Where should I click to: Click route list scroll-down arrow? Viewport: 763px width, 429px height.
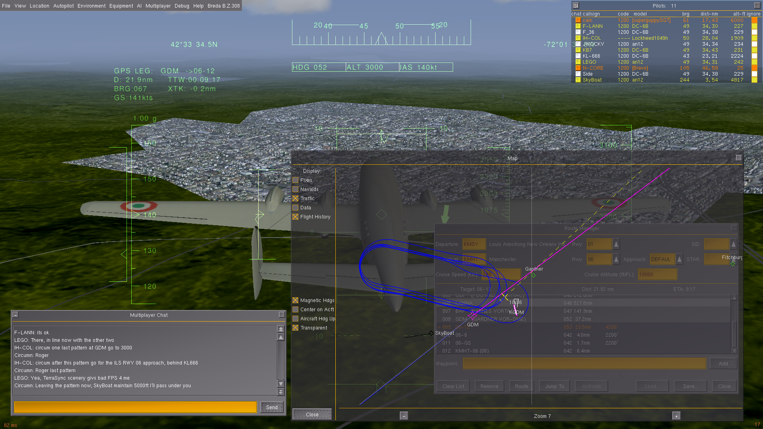[734, 351]
